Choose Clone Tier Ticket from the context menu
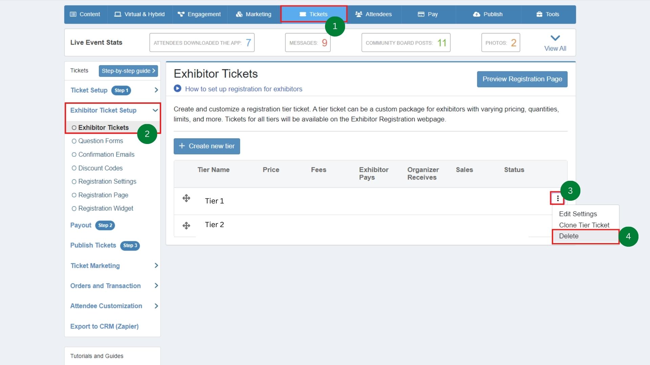650x365 pixels. (x=584, y=225)
